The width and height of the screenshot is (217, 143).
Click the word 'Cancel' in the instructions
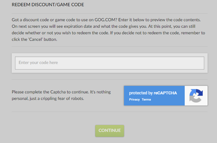pos(35,39)
